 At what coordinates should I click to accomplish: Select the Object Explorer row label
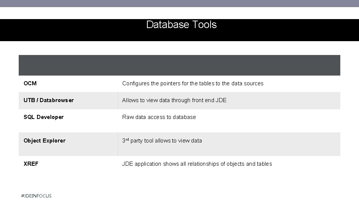45,141
